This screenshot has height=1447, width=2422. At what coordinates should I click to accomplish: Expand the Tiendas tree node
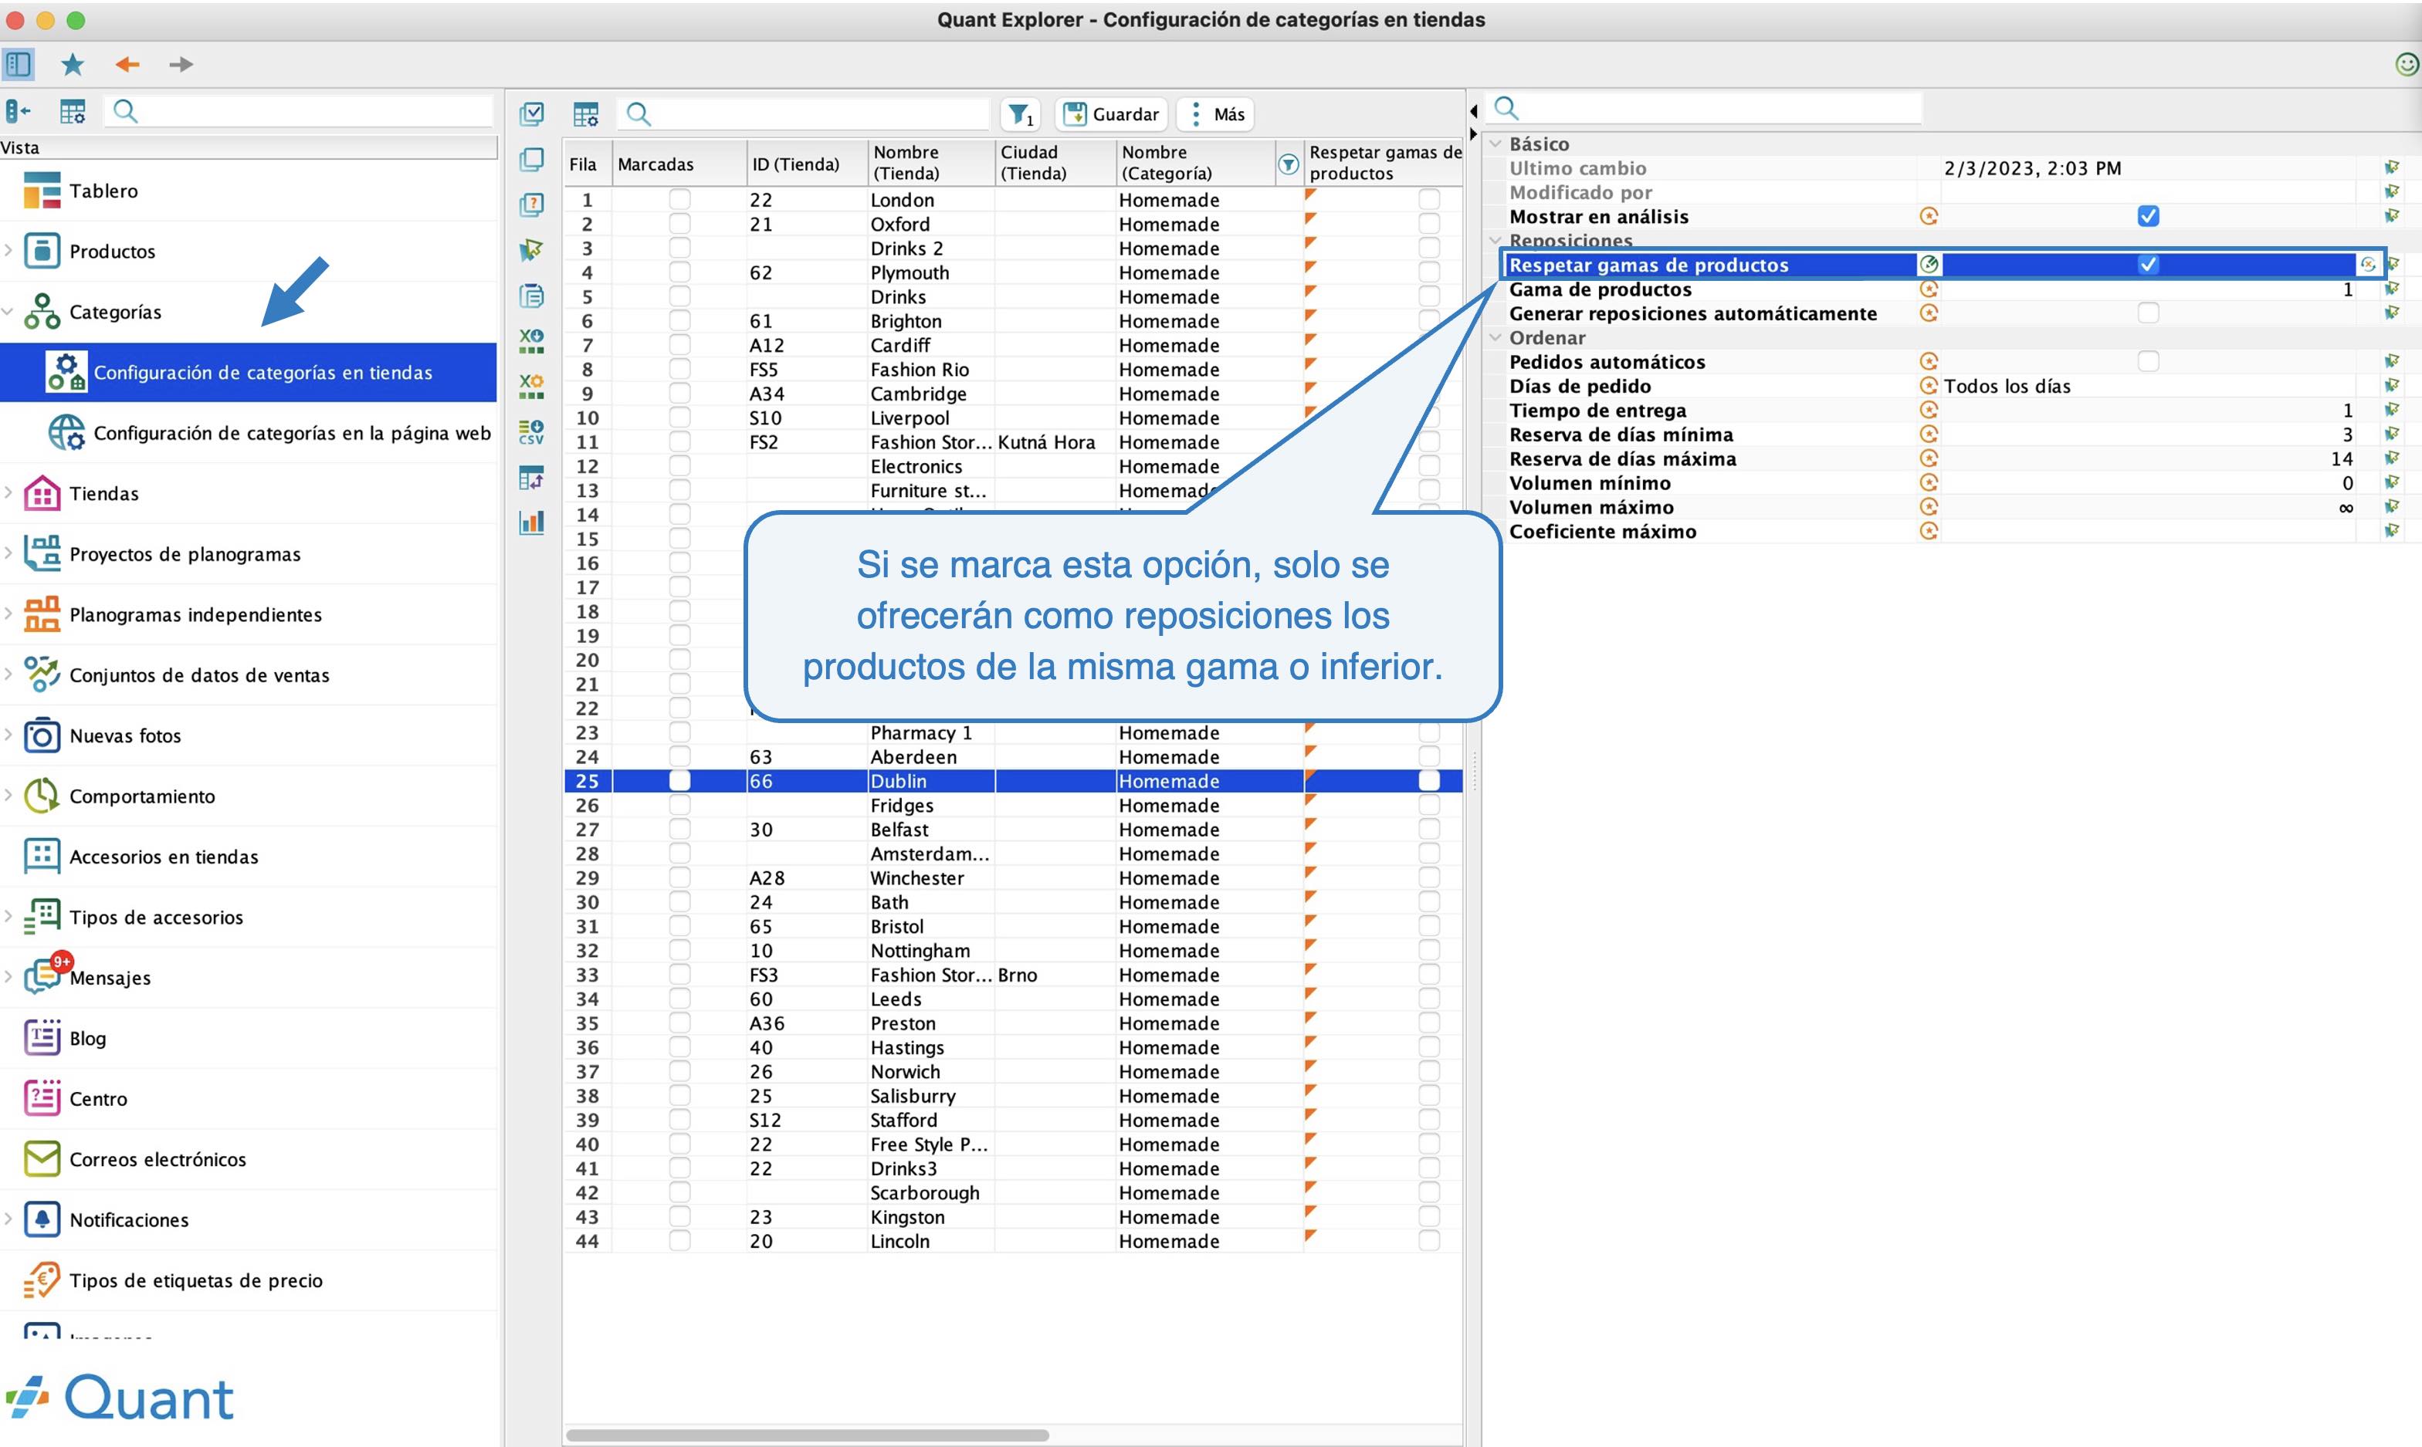pyautogui.click(x=8, y=493)
